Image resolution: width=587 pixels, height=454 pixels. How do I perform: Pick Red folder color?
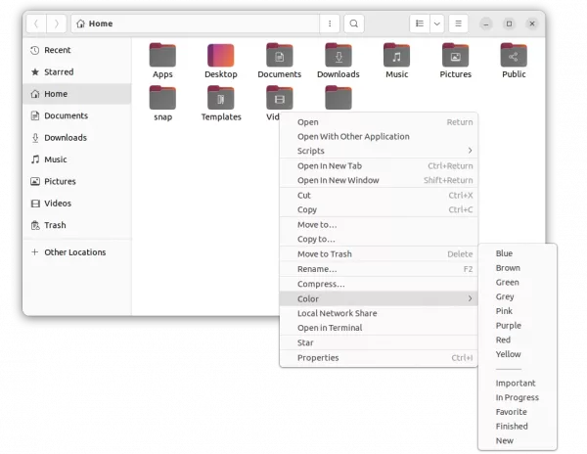click(518, 340)
